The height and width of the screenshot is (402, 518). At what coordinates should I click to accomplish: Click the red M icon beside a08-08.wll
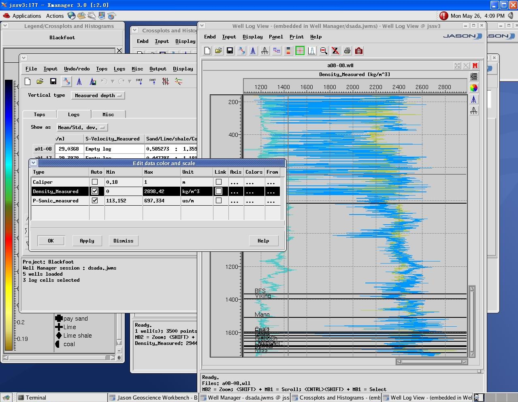coord(475,66)
